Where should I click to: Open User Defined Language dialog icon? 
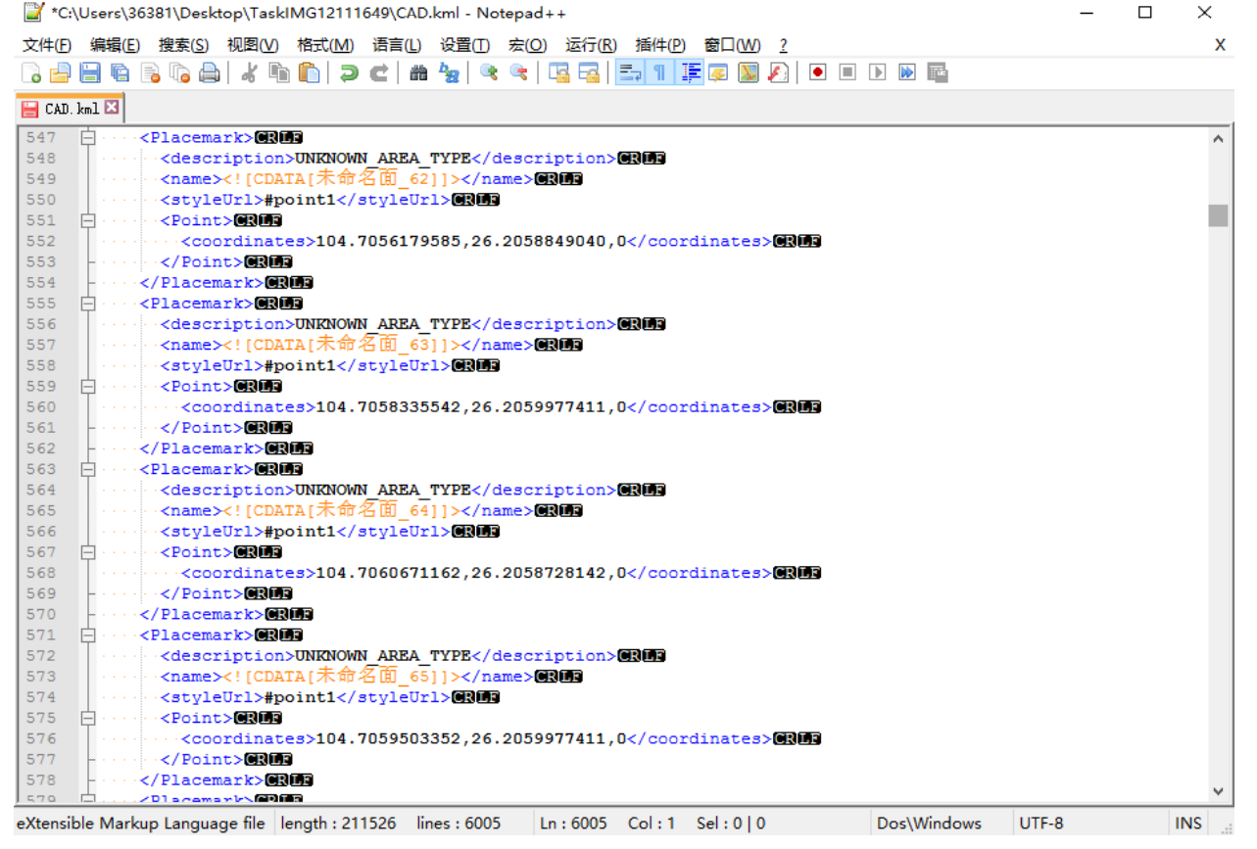718,72
